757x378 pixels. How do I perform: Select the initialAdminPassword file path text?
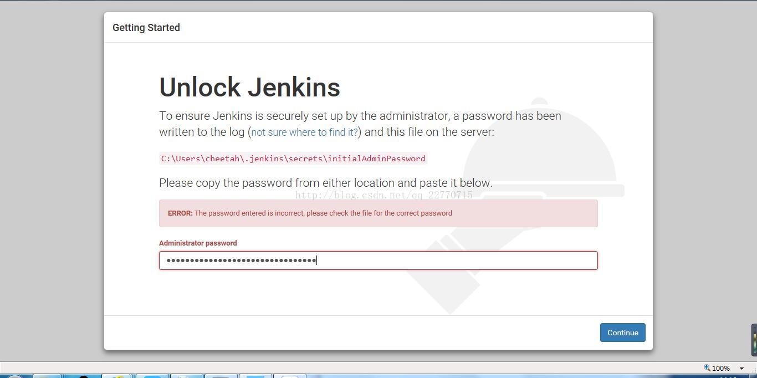(293, 159)
